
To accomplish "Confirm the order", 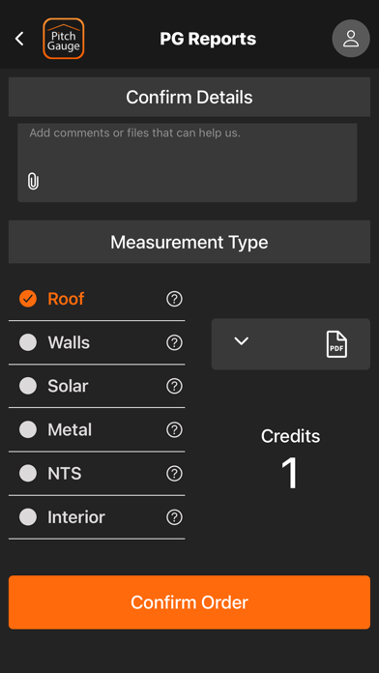I will 189,602.
